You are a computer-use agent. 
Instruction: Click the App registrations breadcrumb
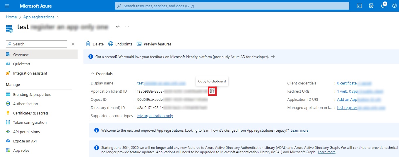(x=39, y=17)
